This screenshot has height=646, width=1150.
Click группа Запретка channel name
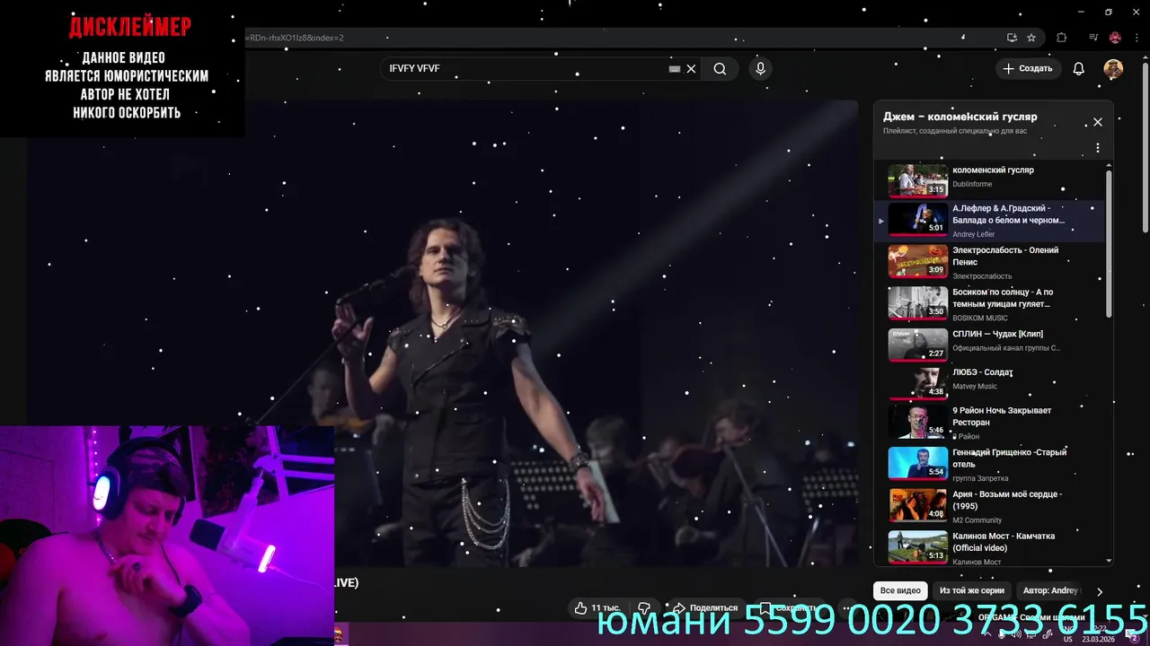tap(980, 479)
